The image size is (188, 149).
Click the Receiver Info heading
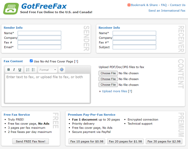(109, 28)
